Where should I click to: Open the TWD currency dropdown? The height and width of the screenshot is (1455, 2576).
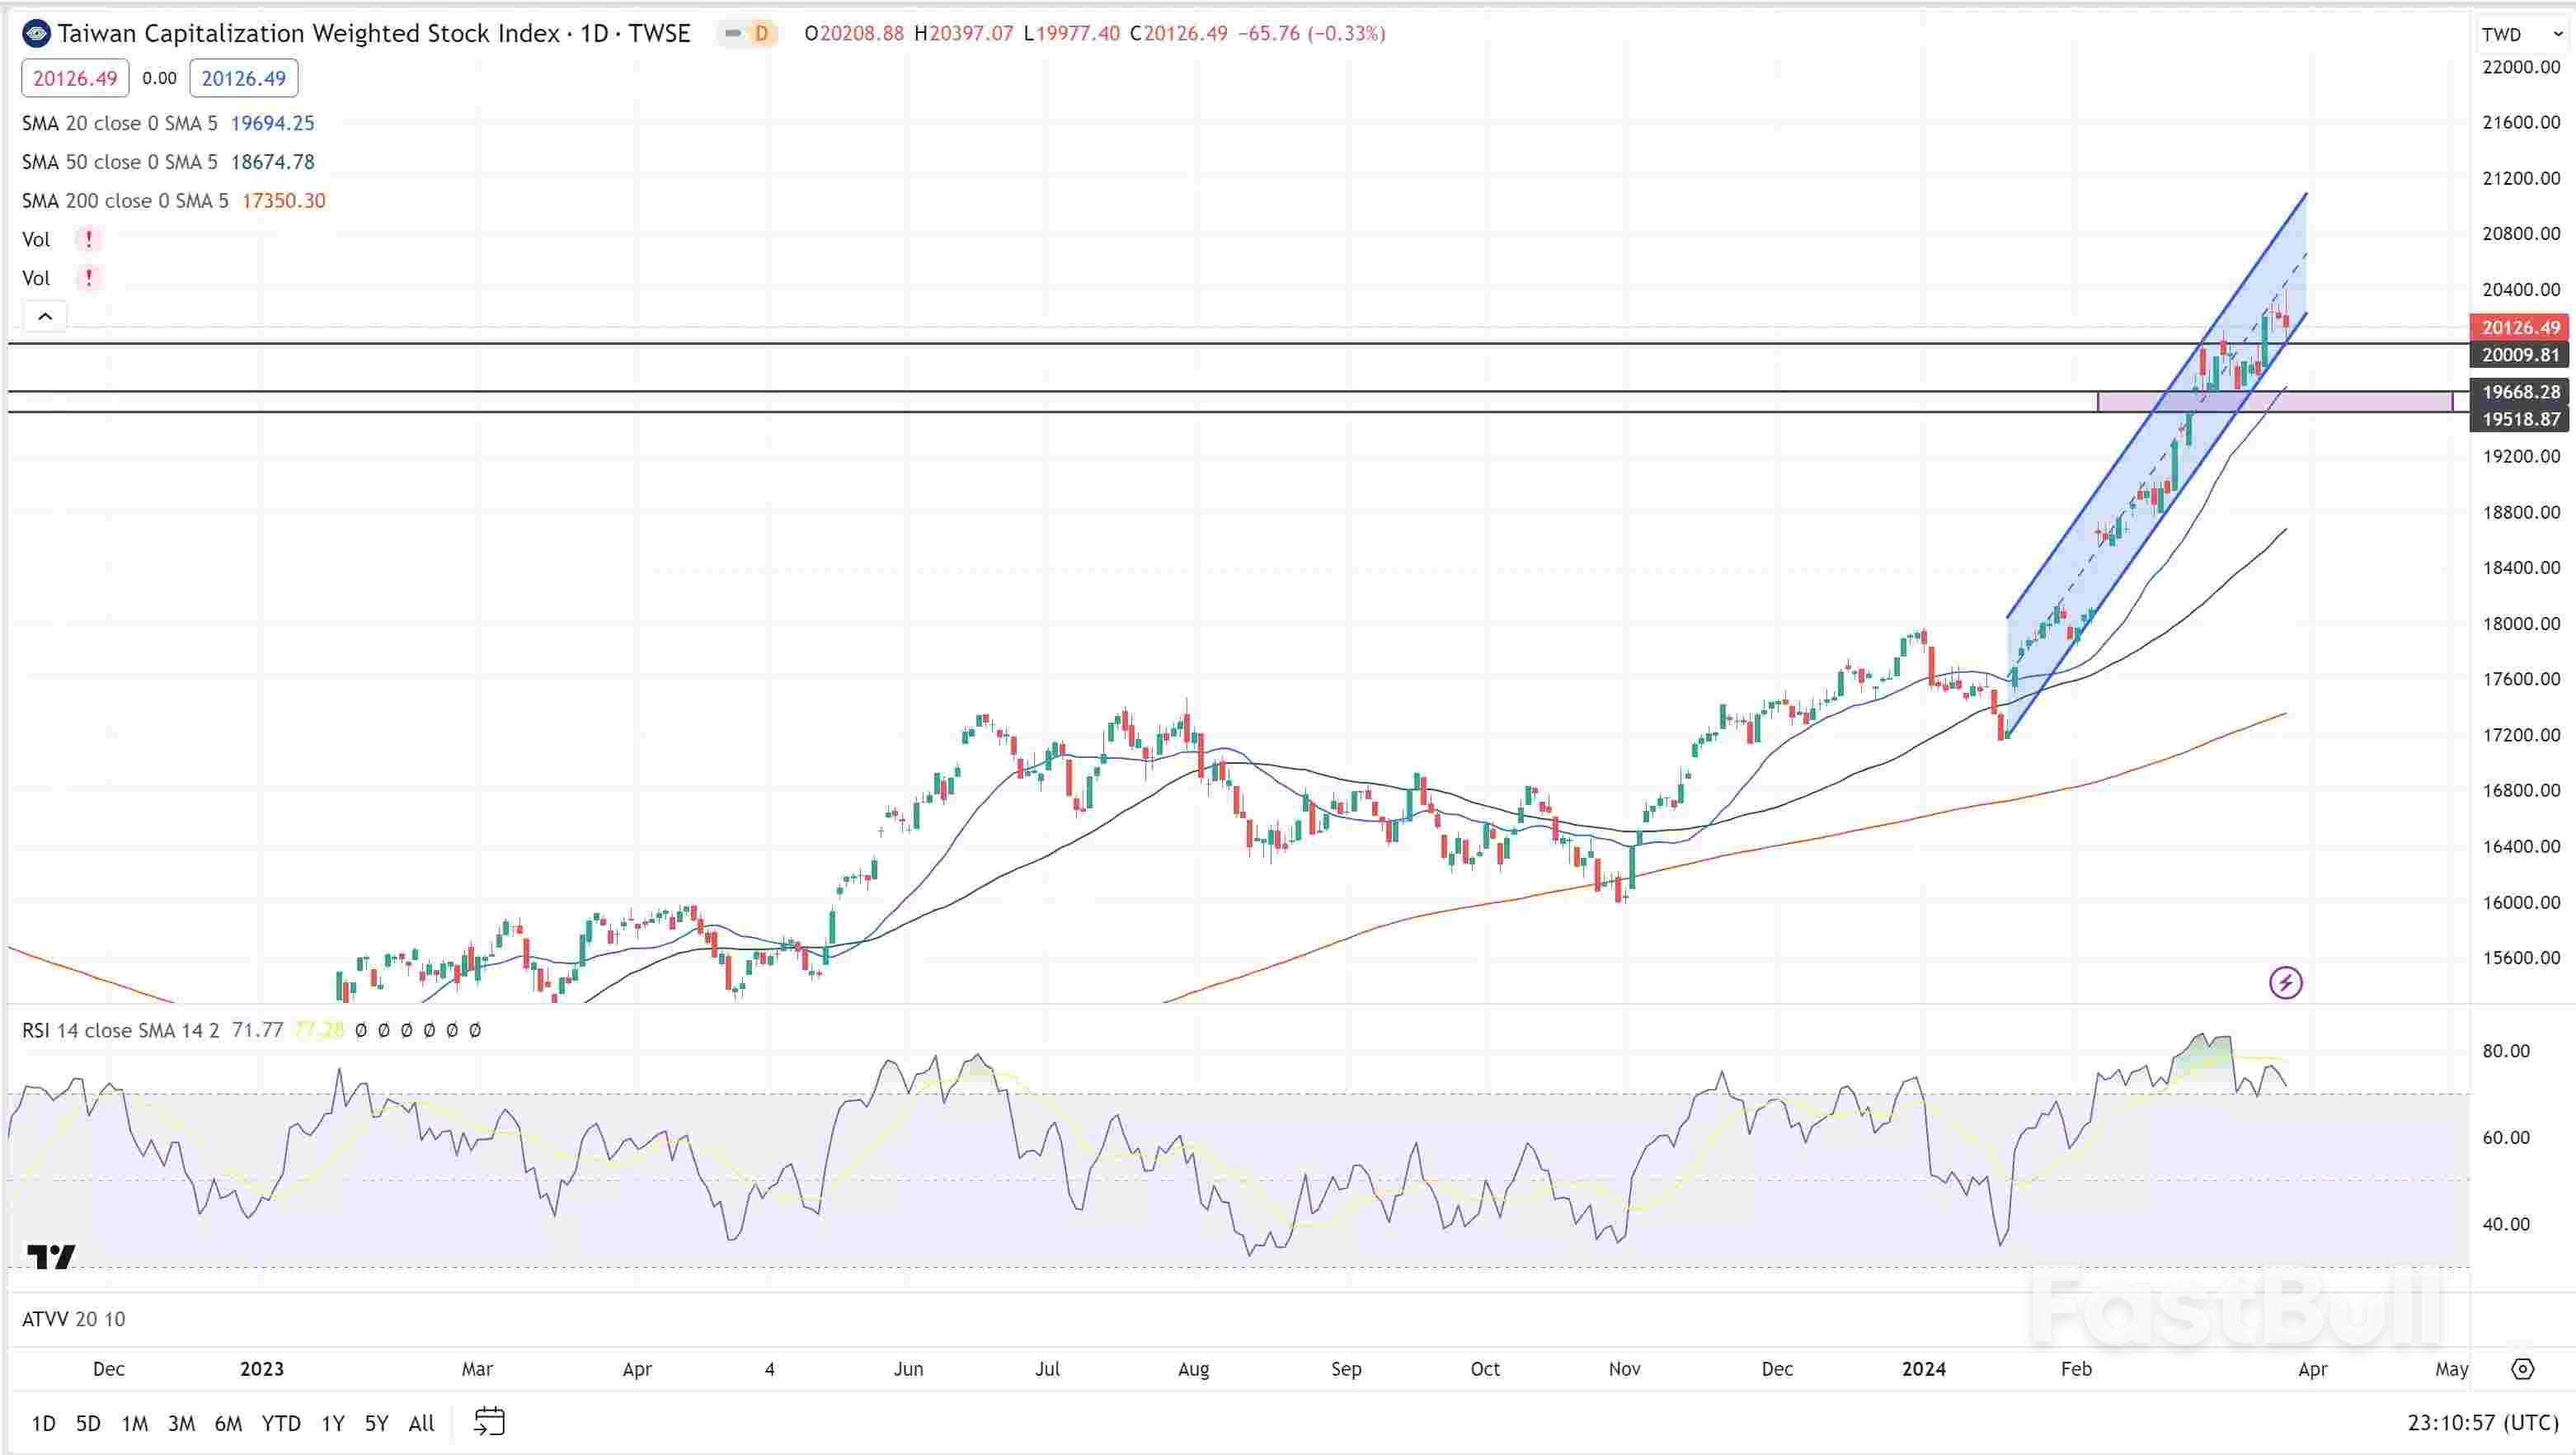click(2521, 34)
